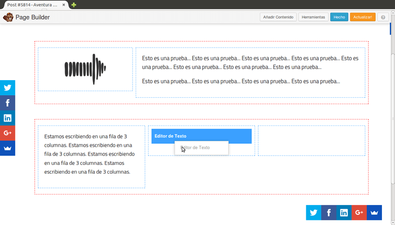Open a new browser tab with plus icon
Viewport: 395px width, 225px height.
74,5
